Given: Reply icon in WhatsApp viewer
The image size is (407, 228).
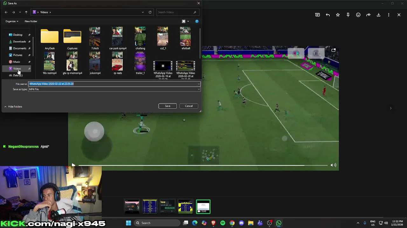Looking at the screenshot, I should pyautogui.click(x=328, y=15).
